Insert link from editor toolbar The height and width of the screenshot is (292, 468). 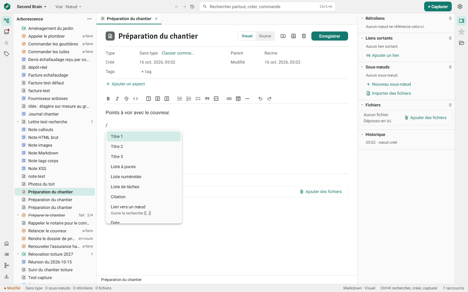coord(229,99)
